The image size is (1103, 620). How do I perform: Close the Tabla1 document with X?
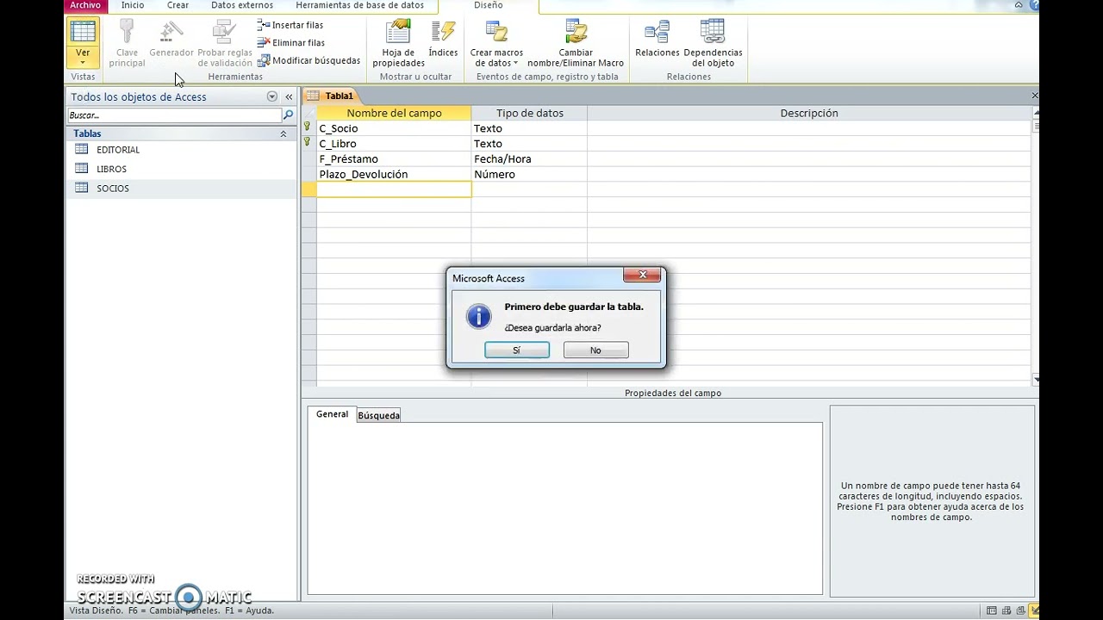point(1034,96)
